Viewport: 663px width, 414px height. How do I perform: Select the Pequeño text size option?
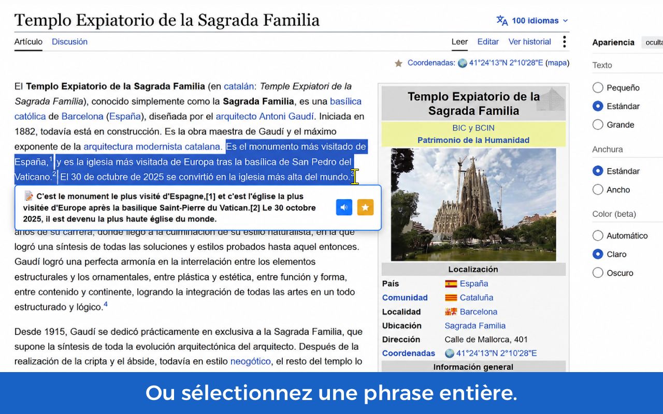click(598, 87)
